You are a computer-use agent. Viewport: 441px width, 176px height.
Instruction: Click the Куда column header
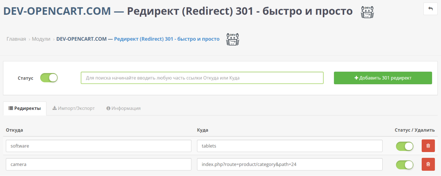click(x=203, y=130)
